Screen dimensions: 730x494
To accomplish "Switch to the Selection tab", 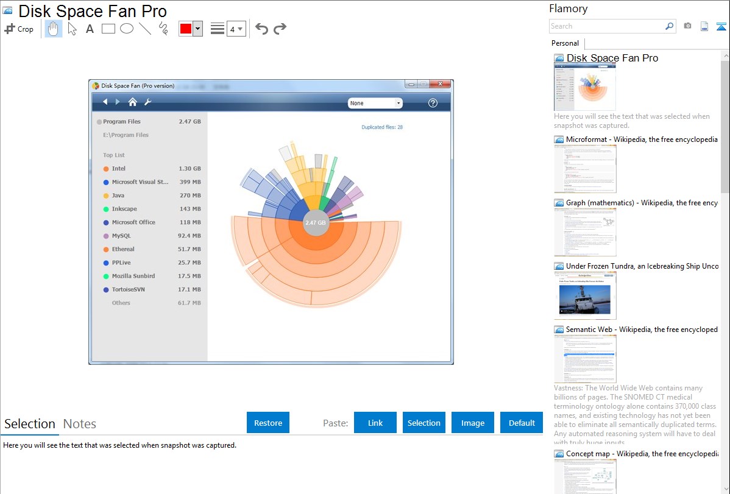I will click(30, 424).
